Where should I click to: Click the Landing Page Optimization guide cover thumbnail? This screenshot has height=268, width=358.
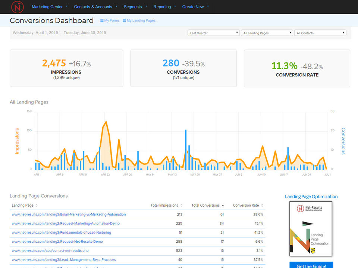pyautogui.click(x=311, y=229)
